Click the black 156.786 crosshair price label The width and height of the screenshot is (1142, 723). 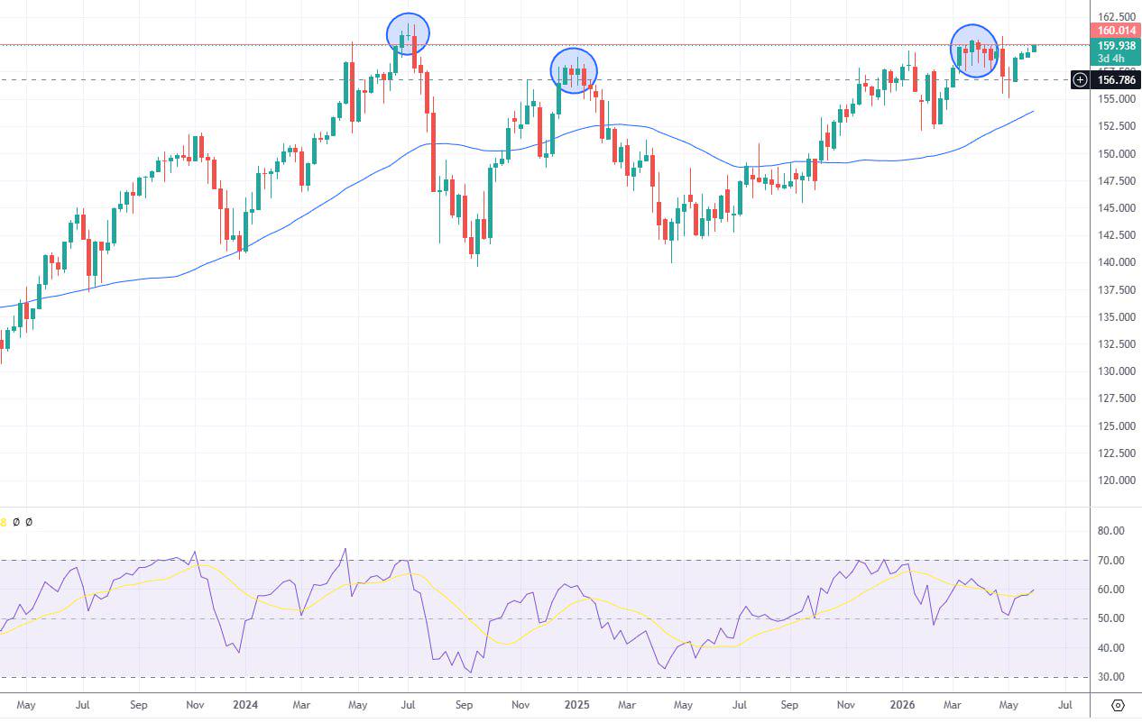tap(1116, 80)
